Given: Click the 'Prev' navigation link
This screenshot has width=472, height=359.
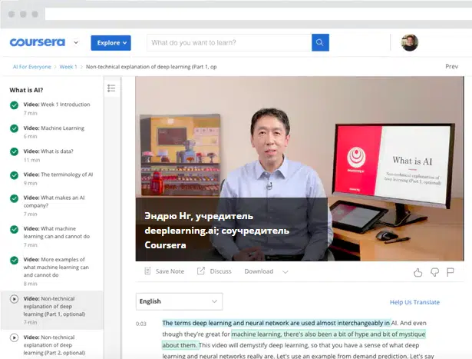Looking at the screenshot, I should point(451,66).
